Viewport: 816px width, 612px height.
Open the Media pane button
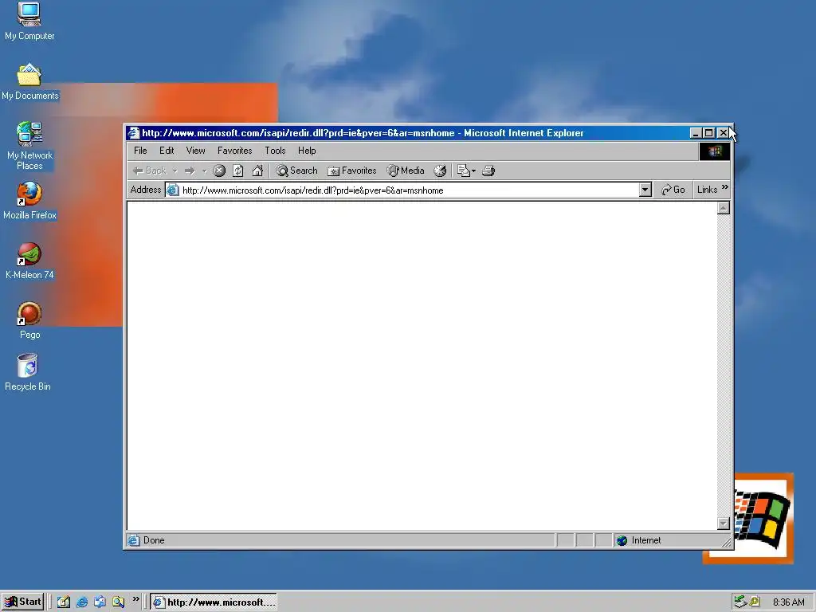click(x=406, y=171)
